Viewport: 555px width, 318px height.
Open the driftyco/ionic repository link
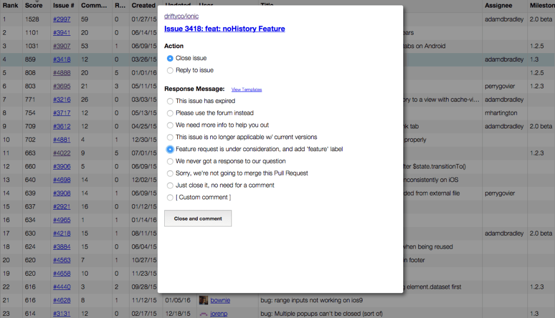pyautogui.click(x=181, y=16)
